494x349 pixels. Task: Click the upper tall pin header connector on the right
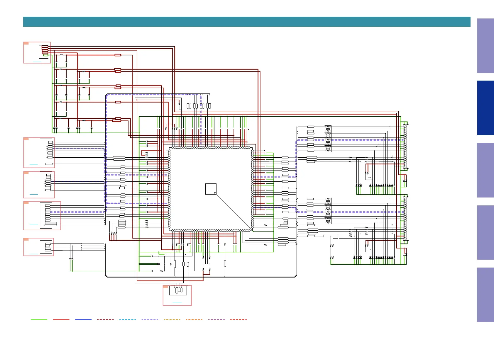click(405, 147)
